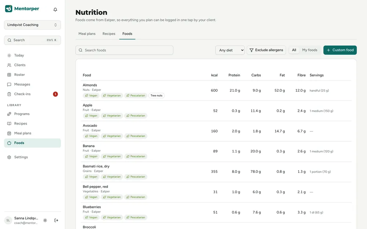
Task: Click the Food column header
Action: point(87,75)
